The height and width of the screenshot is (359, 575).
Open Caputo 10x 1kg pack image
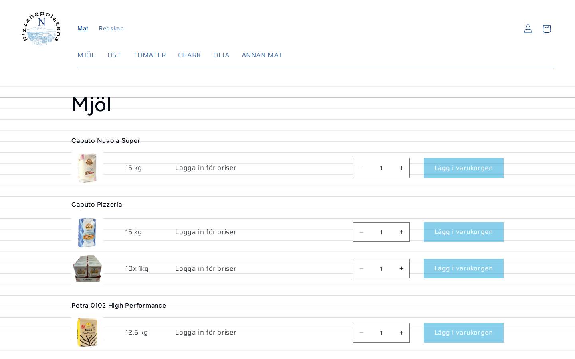(x=87, y=269)
